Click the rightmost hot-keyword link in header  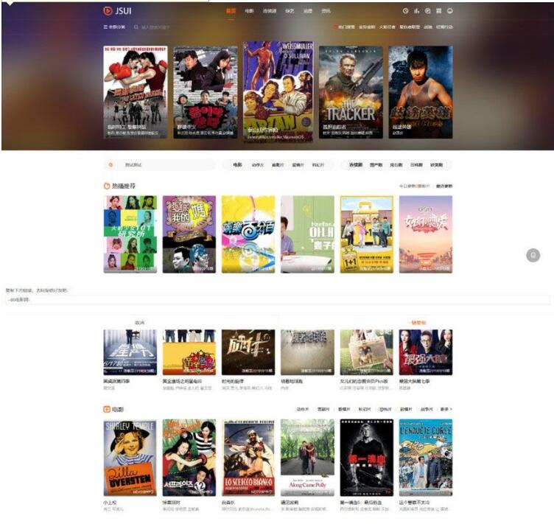tap(444, 27)
